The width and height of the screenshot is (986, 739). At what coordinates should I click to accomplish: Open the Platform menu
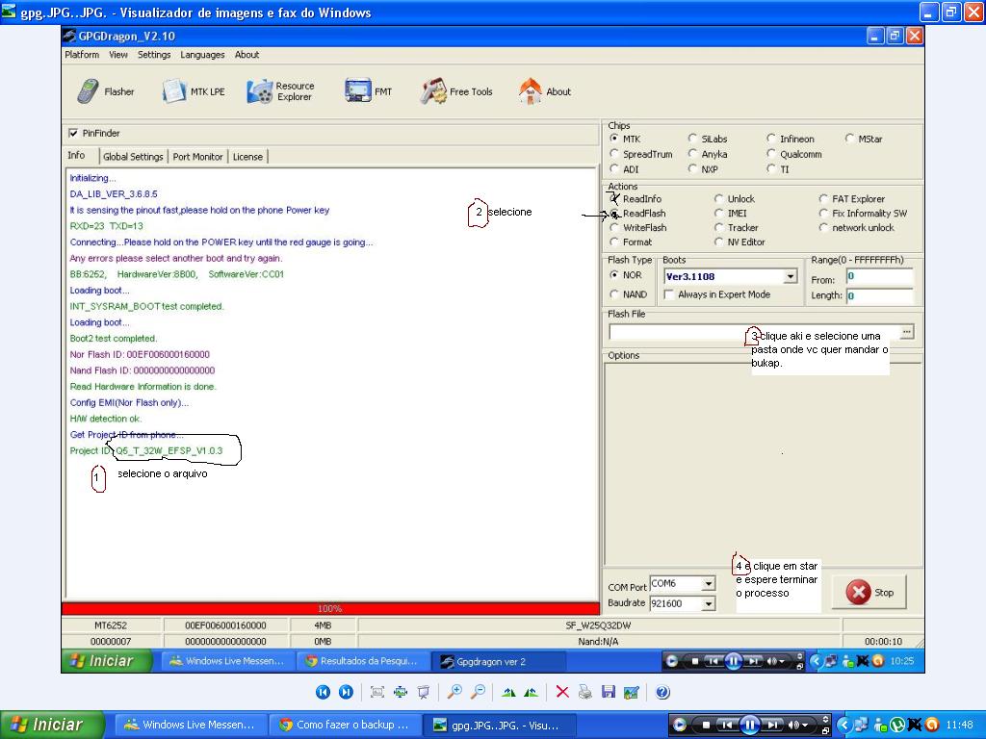(x=82, y=55)
